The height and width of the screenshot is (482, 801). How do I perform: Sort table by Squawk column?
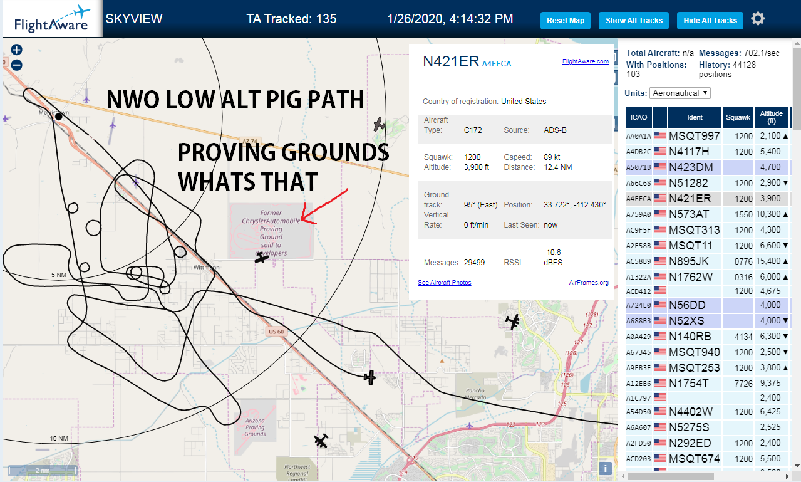(738, 117)
